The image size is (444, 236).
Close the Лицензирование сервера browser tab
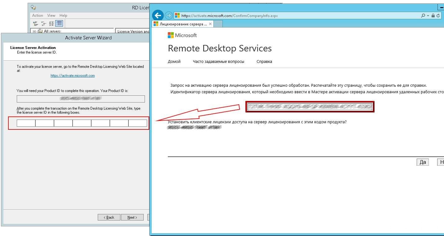coord(210,24)
